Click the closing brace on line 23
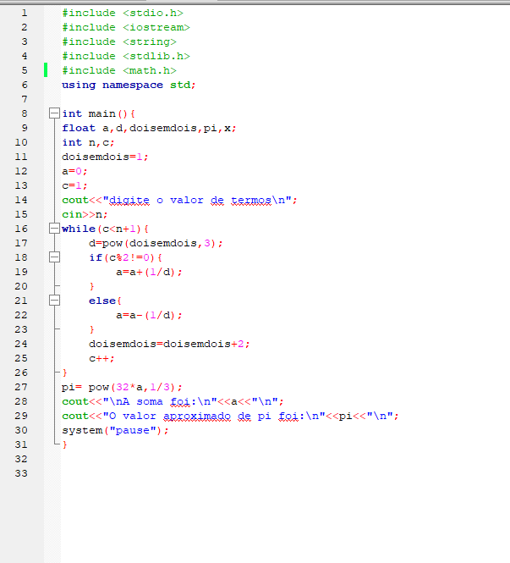The image size is (510, 563). (x=92, y=329)
